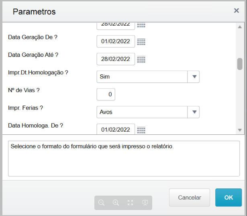This screenshot has height=216, width=247.
Task: Click the scrollbar up arrow
Action: click(240, 27)
